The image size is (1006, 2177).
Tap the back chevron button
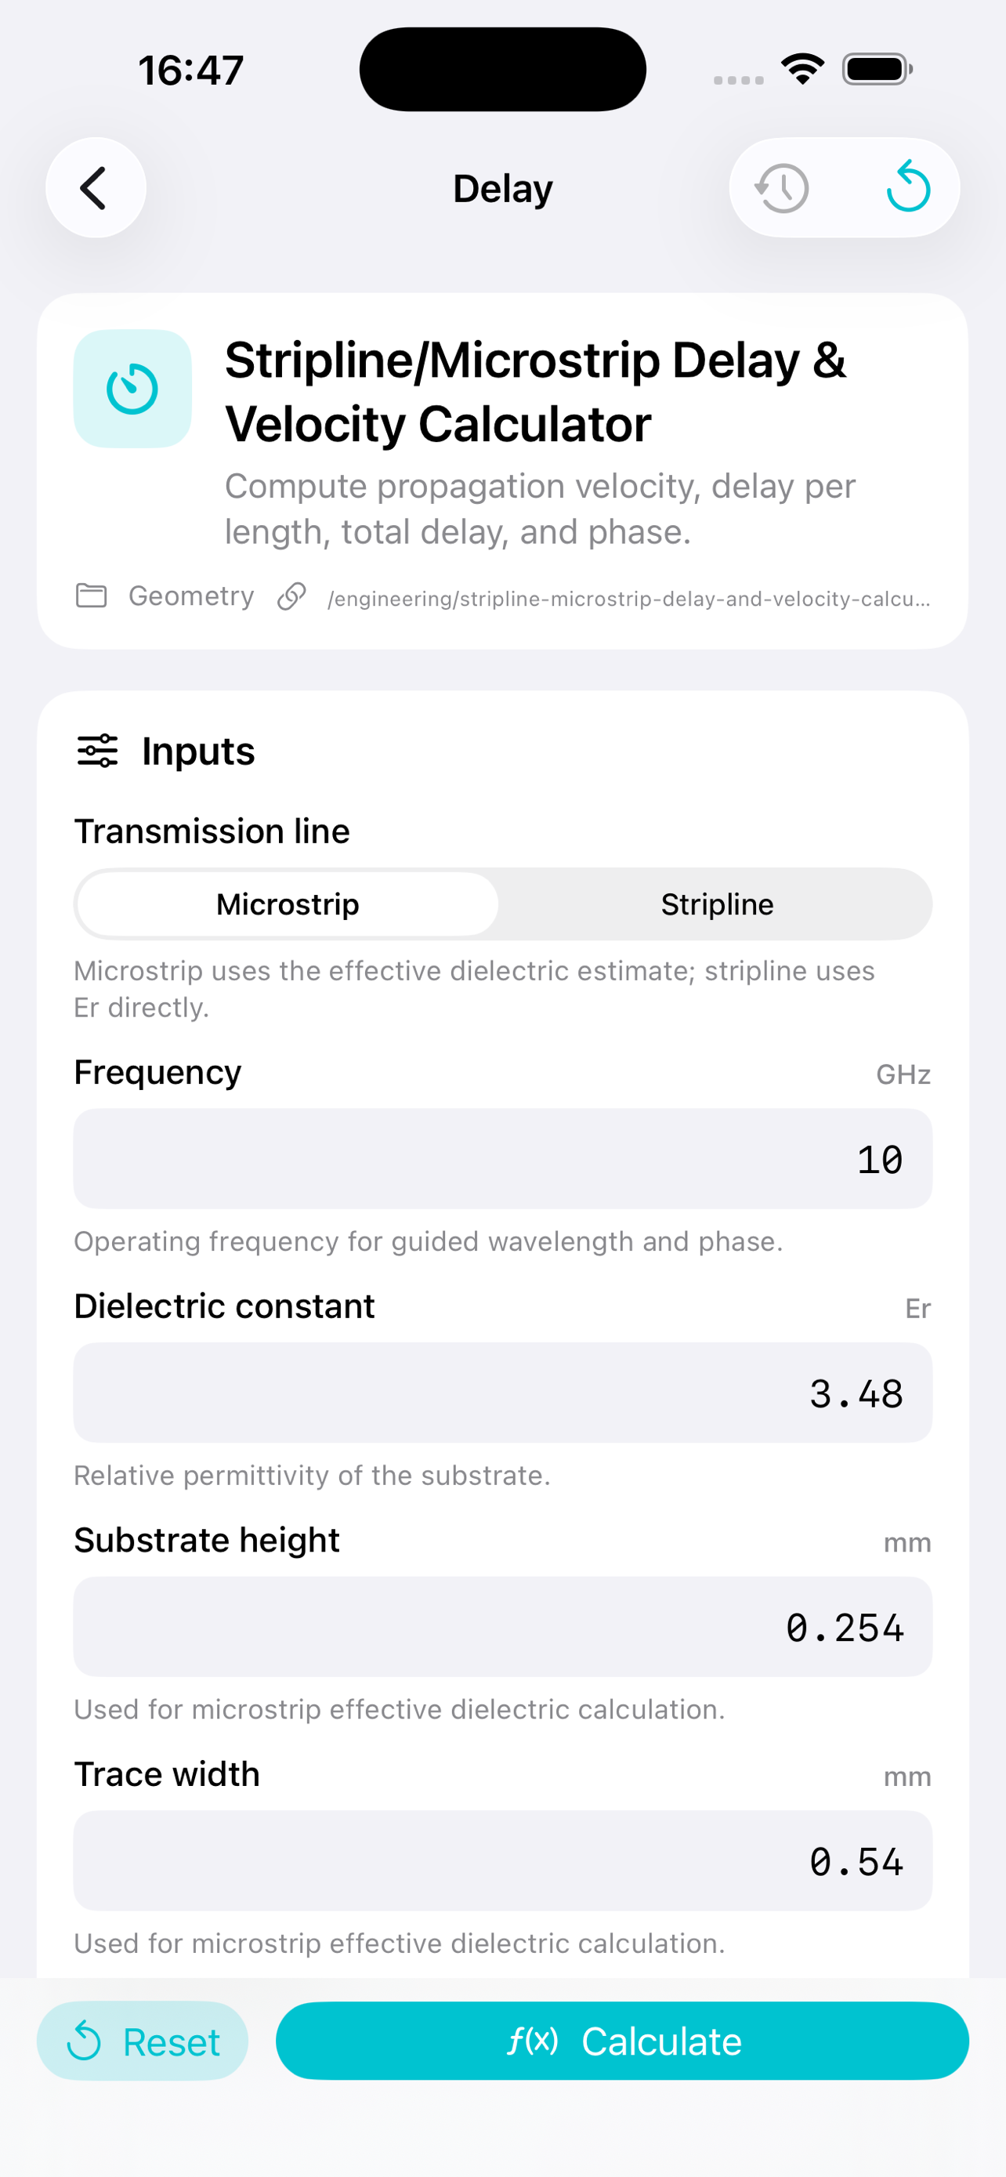[x=96, y=187]
